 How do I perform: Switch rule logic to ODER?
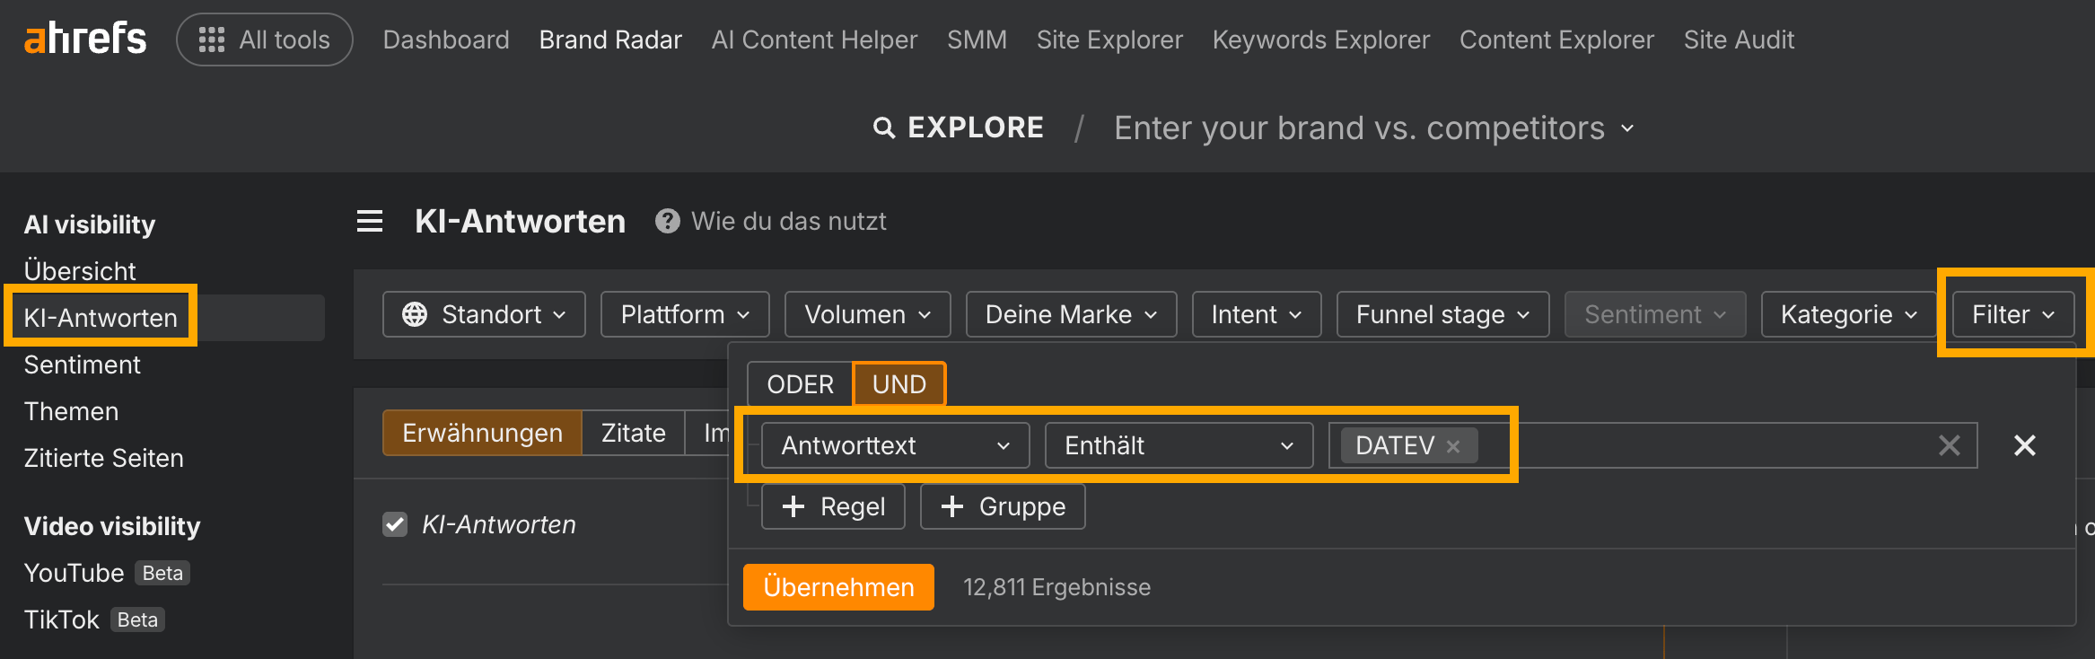tap(800, 384)
